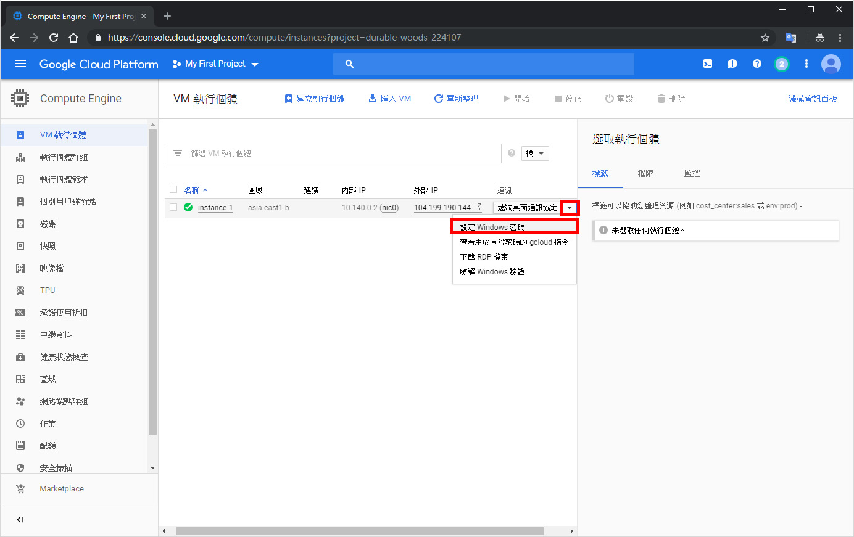Switch to the 標籤 tab
Image resolution: width=854 pixels, height=537 pixels.
click(x=600, y=174)
